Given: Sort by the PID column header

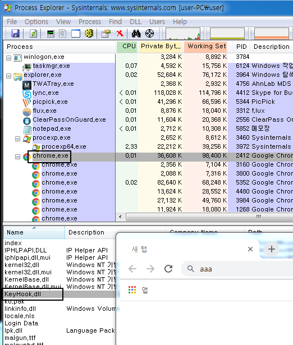Looking at the screenshot, I should pos(239,47).
